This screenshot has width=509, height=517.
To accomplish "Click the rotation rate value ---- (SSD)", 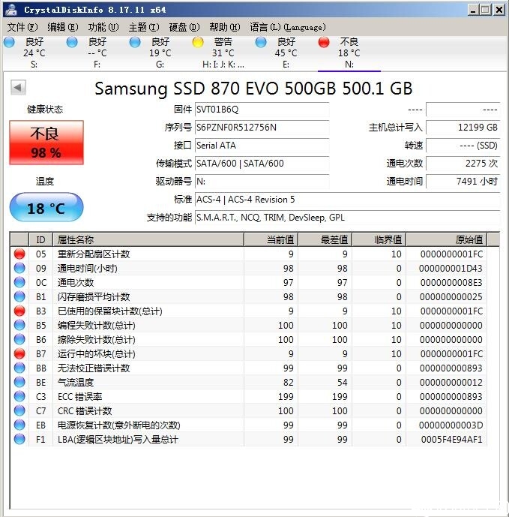I will tap(463, 146).
